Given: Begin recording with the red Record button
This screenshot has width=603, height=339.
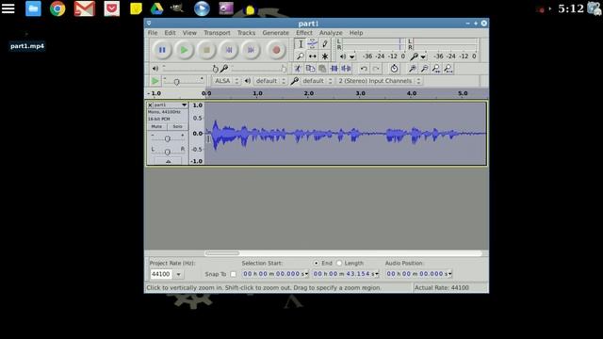Looking at the screenshot, I should point(276,50).
